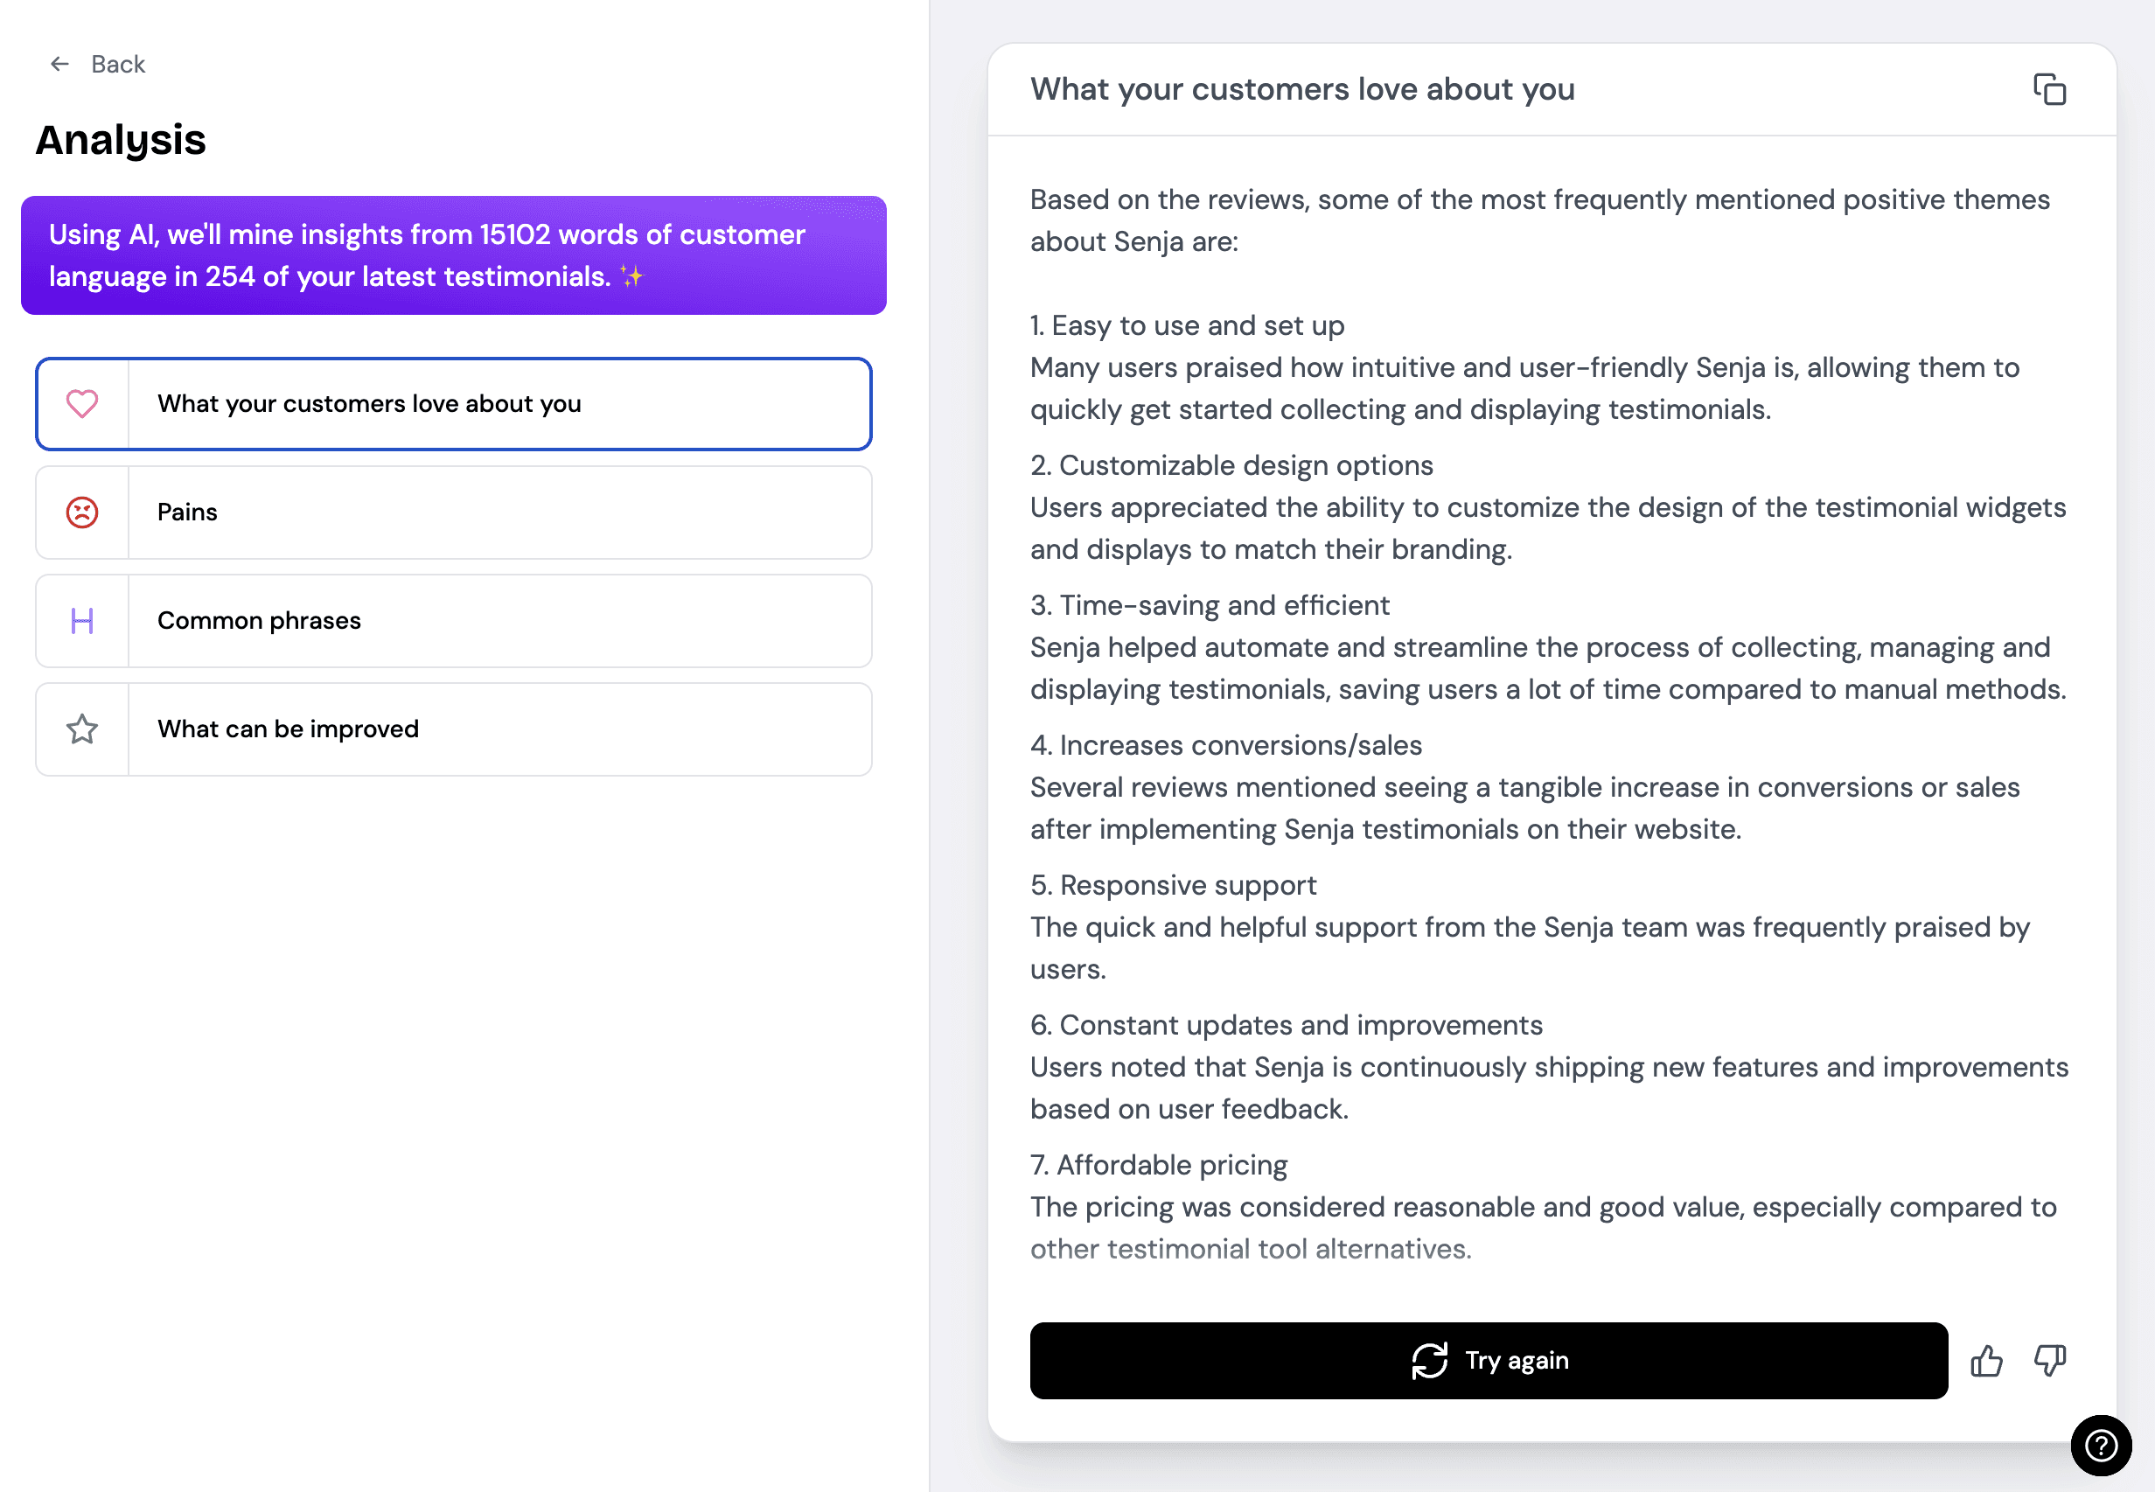Click the Analysis page heading
The image size is (2155, 1492).
pyautogui.click(x=121, y=140)
